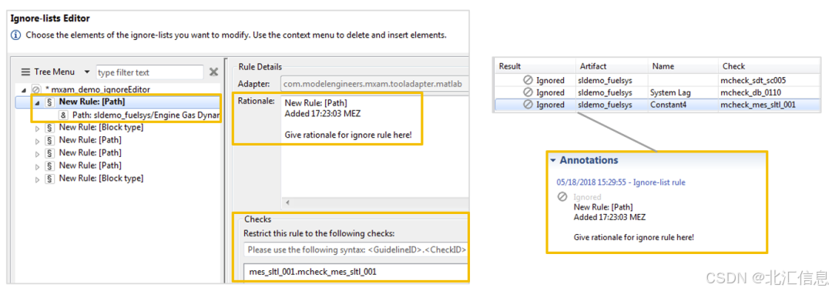
Task: Select the mcheck_mes_sltl_001 table cell
Action: (x=758, y=105)
